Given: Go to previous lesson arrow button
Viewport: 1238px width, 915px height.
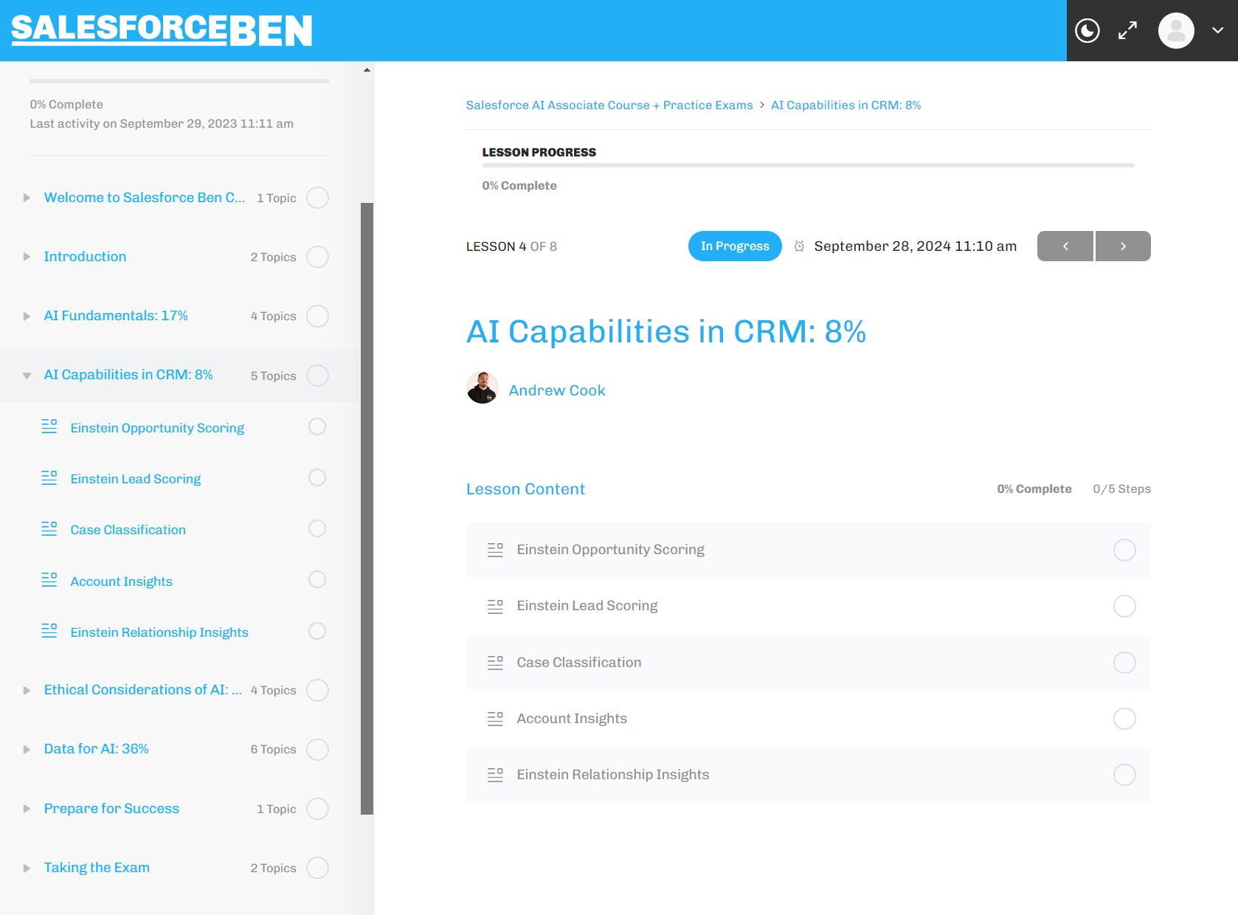Looking at the screenshot, I should pyautogui.click(x=1065, y=246).
